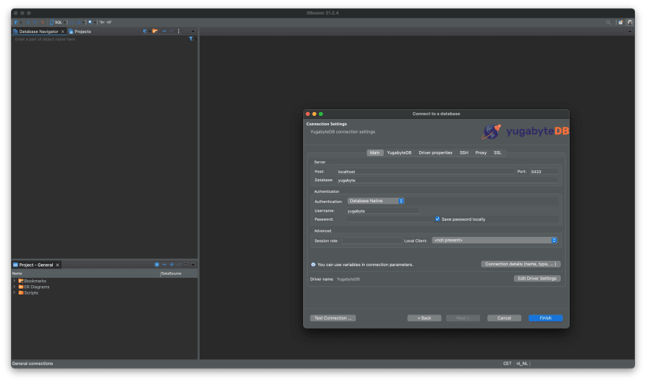This screenshot has width=646, height=382.
Task: Click the DBeaver perspective icon at top right
Action: tap(630, 22)
